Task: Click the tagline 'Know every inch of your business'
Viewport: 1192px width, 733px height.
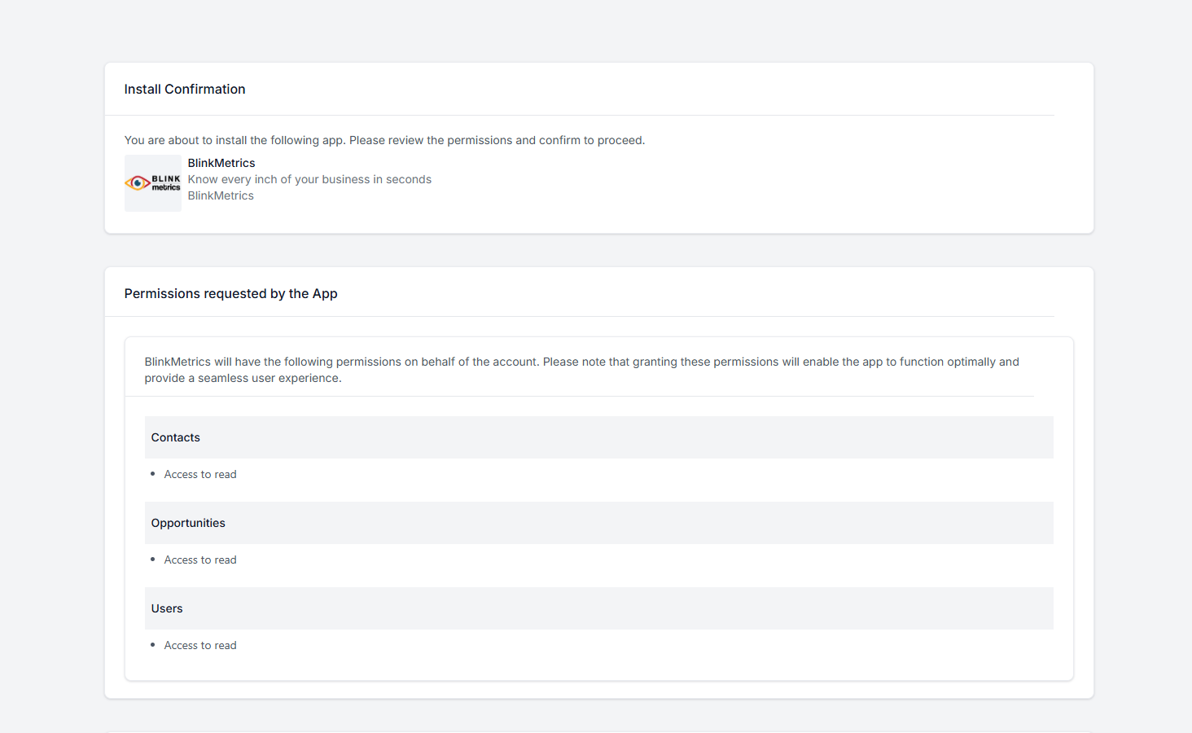Action: pos(309,179)
